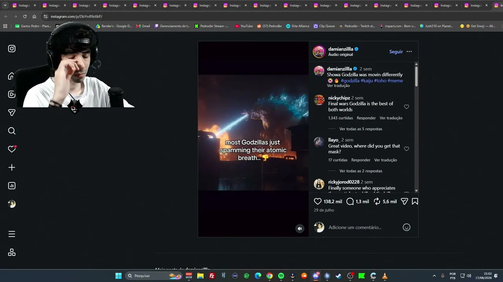
Task: Open VLC media player from taskbar
Action: [385, 276]
